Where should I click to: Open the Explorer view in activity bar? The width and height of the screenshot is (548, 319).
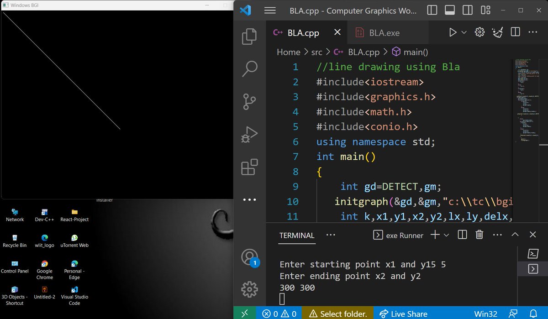[249, 37]
